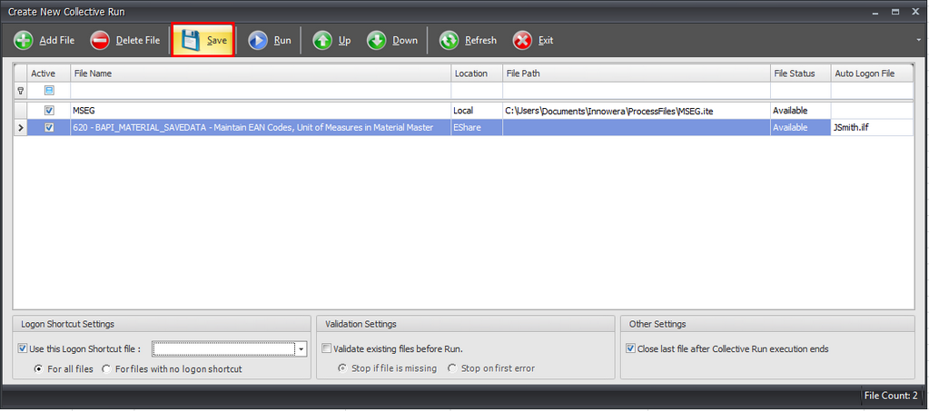Sort by File Status column header
929x411 pixels.
coord(799,73)
